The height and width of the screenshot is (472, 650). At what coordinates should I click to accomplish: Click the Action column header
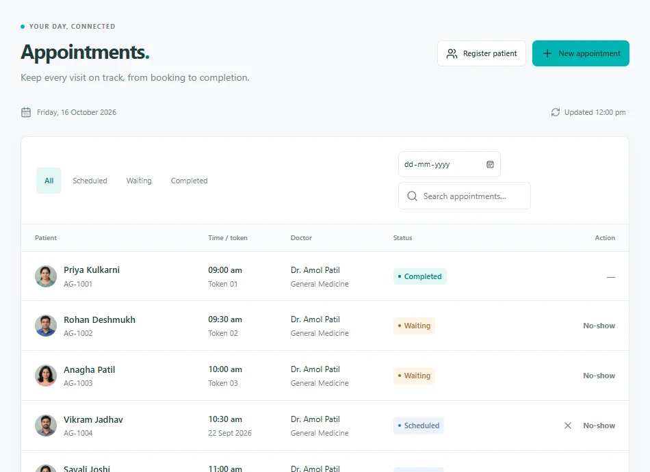pos(605,238)
